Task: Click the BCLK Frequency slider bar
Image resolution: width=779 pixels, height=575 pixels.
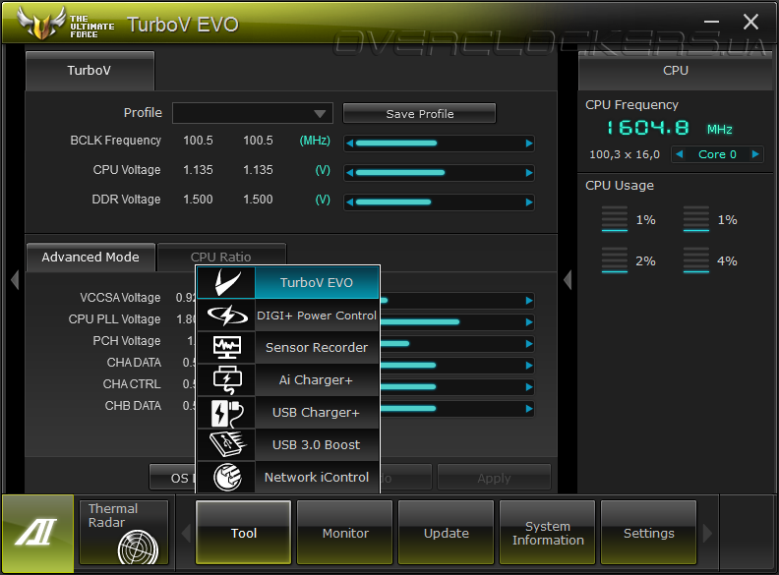Action: [440, 144]
